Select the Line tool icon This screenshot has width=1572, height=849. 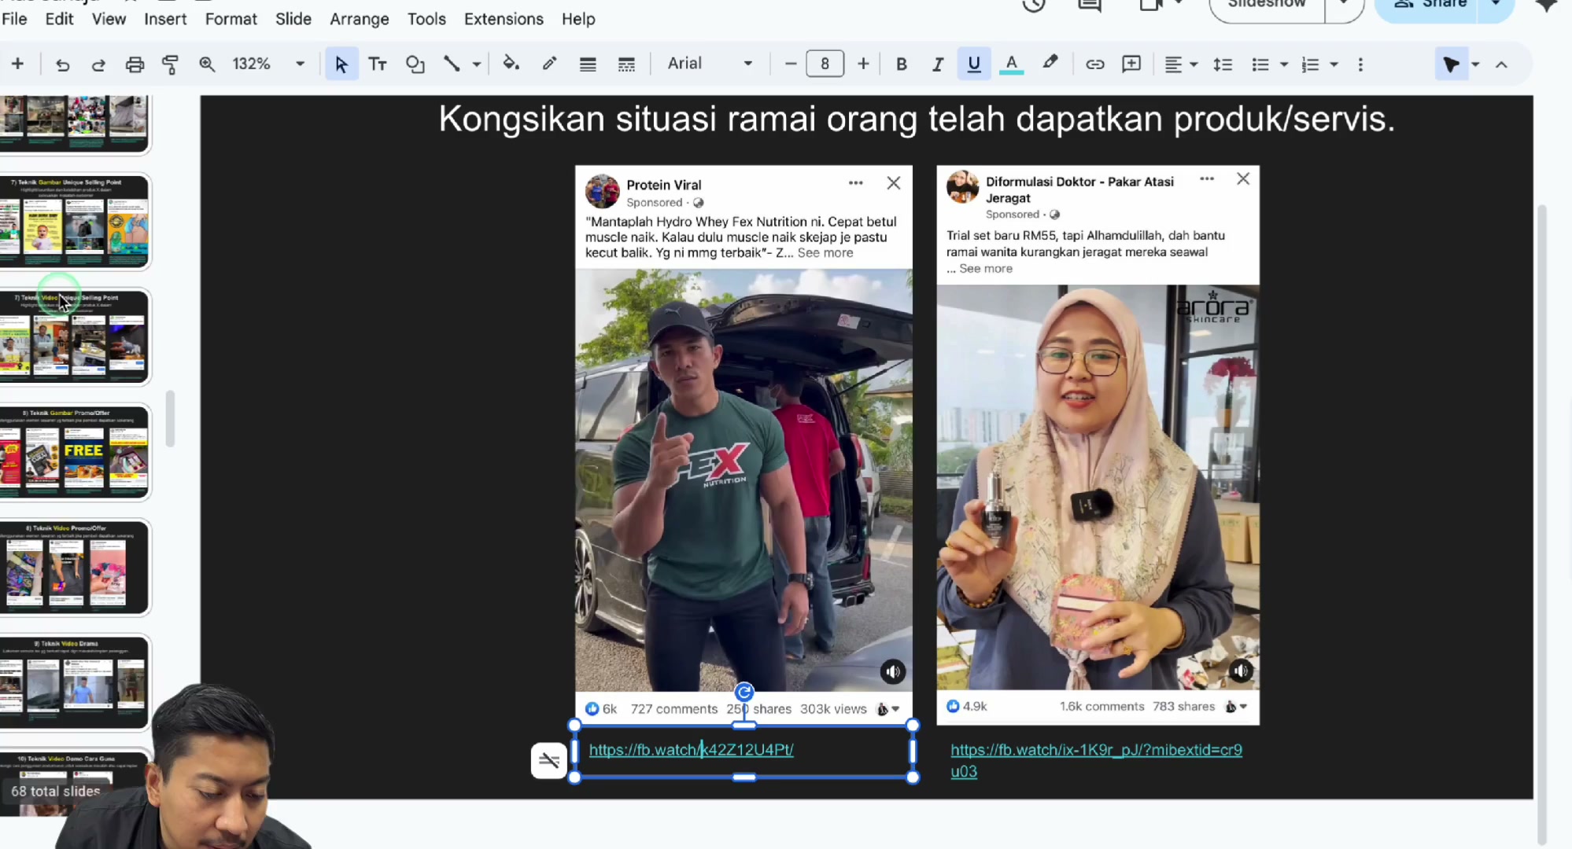click(452, 64)
